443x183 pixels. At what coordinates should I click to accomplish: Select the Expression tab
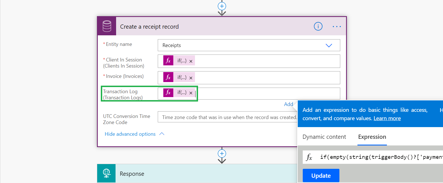click(372, 137)
